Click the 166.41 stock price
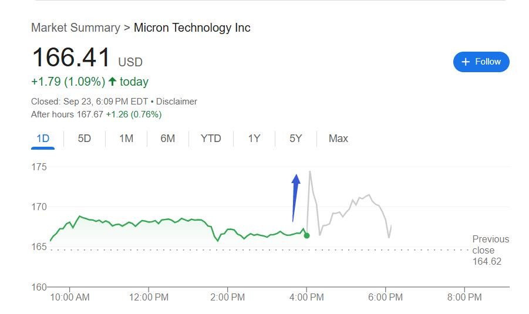The height and width of the screenshot is (314, 529). (71, 58)
